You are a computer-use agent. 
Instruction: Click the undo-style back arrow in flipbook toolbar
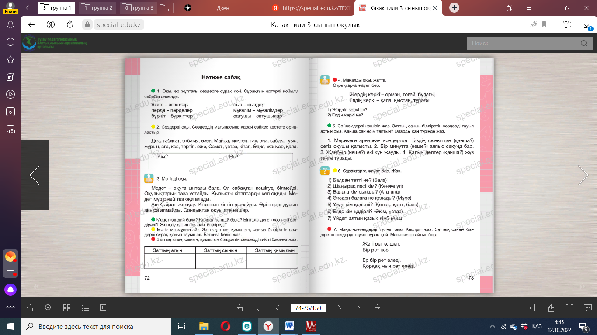(239, 308)
